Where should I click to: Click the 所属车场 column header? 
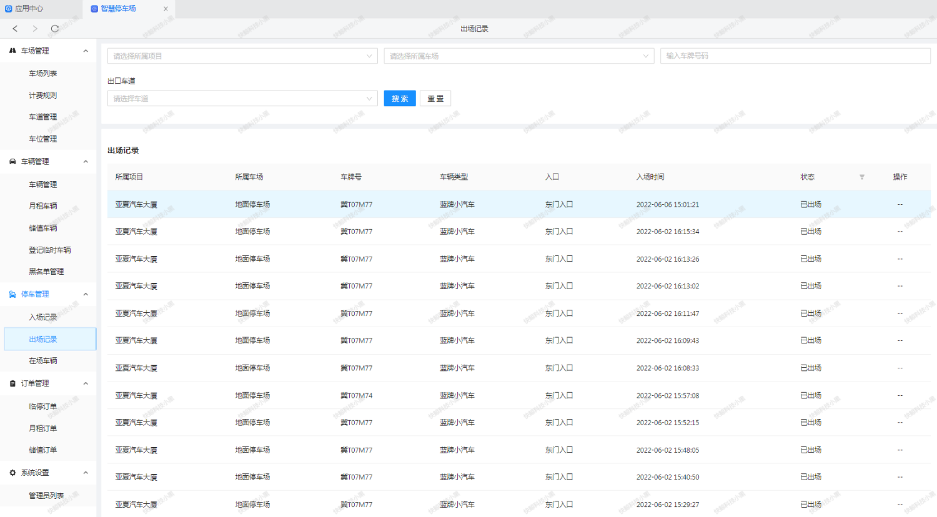[249, 177]
